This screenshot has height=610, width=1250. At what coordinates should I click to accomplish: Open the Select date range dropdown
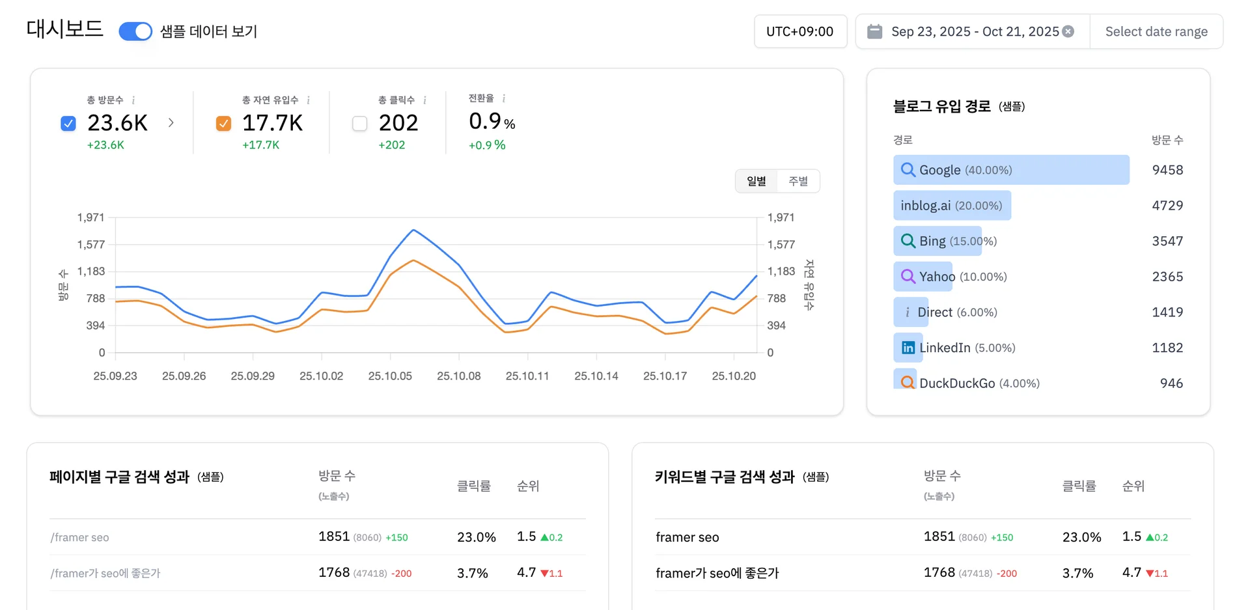(x=1156, y=31)
